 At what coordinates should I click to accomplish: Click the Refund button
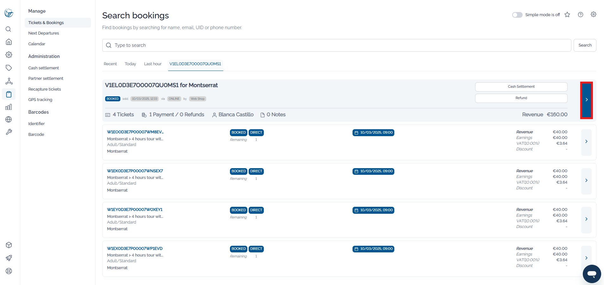tap(521, 98)
